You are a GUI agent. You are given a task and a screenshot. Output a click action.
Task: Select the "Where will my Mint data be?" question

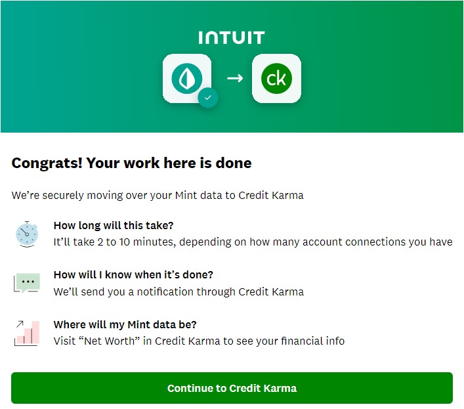(125, 324)
